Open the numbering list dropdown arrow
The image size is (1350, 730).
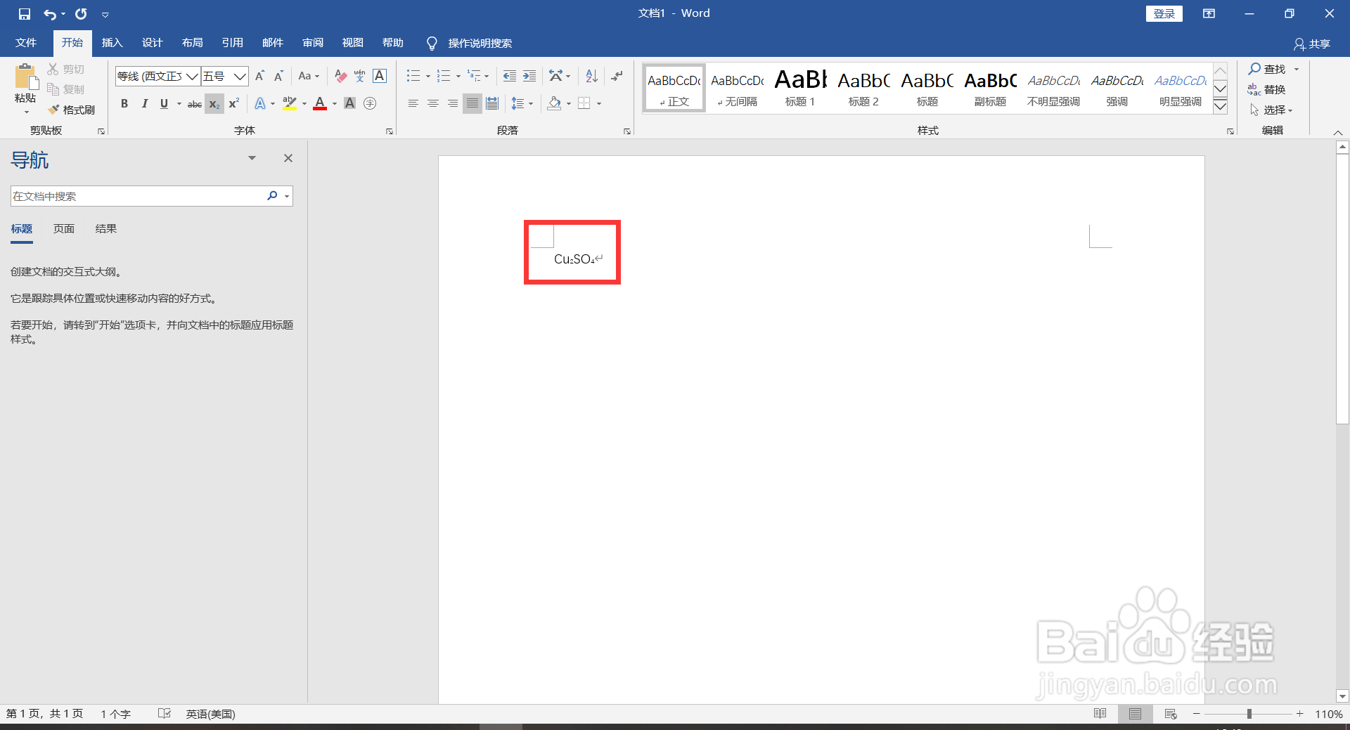tap(458, 76)
